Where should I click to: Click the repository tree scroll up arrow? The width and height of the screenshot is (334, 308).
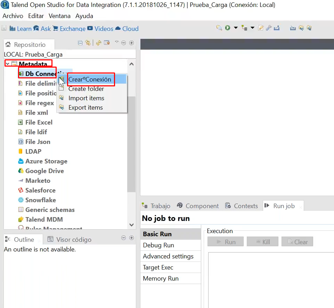point(132,64)
